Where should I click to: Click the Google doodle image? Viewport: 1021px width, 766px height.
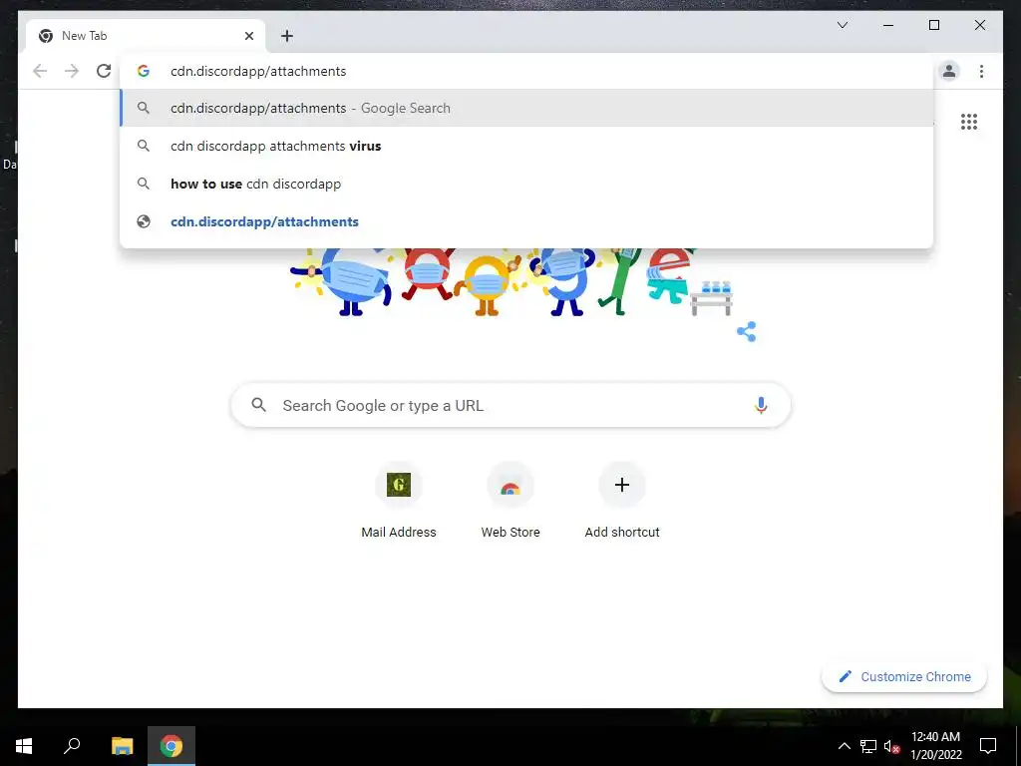click(x=511, y=282)
